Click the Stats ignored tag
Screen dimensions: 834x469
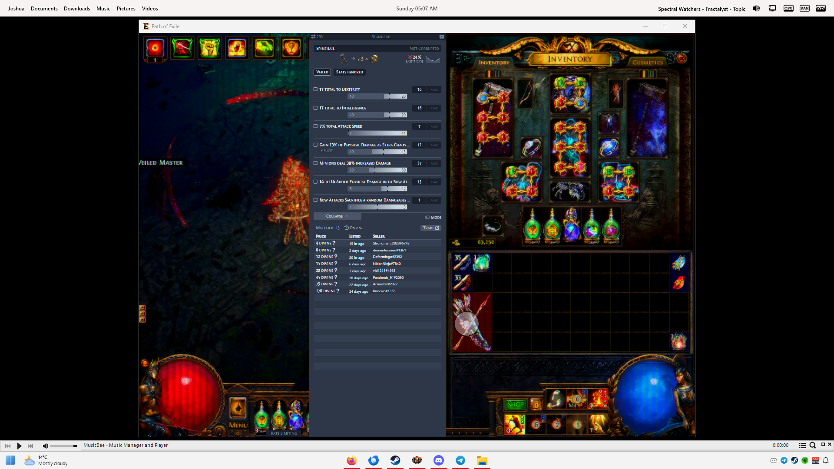[349, 72]
